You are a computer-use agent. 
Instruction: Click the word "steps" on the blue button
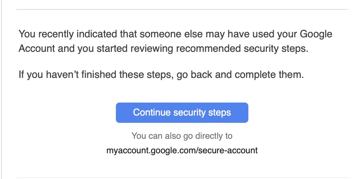tap(219, 113)
